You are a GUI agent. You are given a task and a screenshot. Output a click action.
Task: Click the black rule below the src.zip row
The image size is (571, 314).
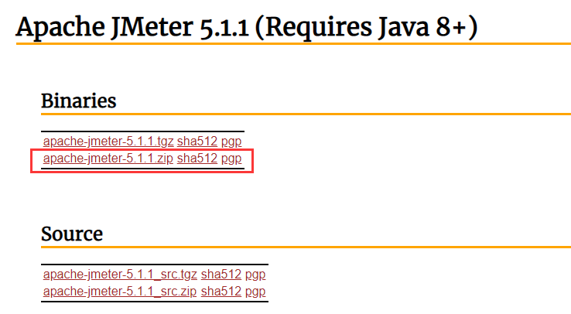click(x=154, y=301)
